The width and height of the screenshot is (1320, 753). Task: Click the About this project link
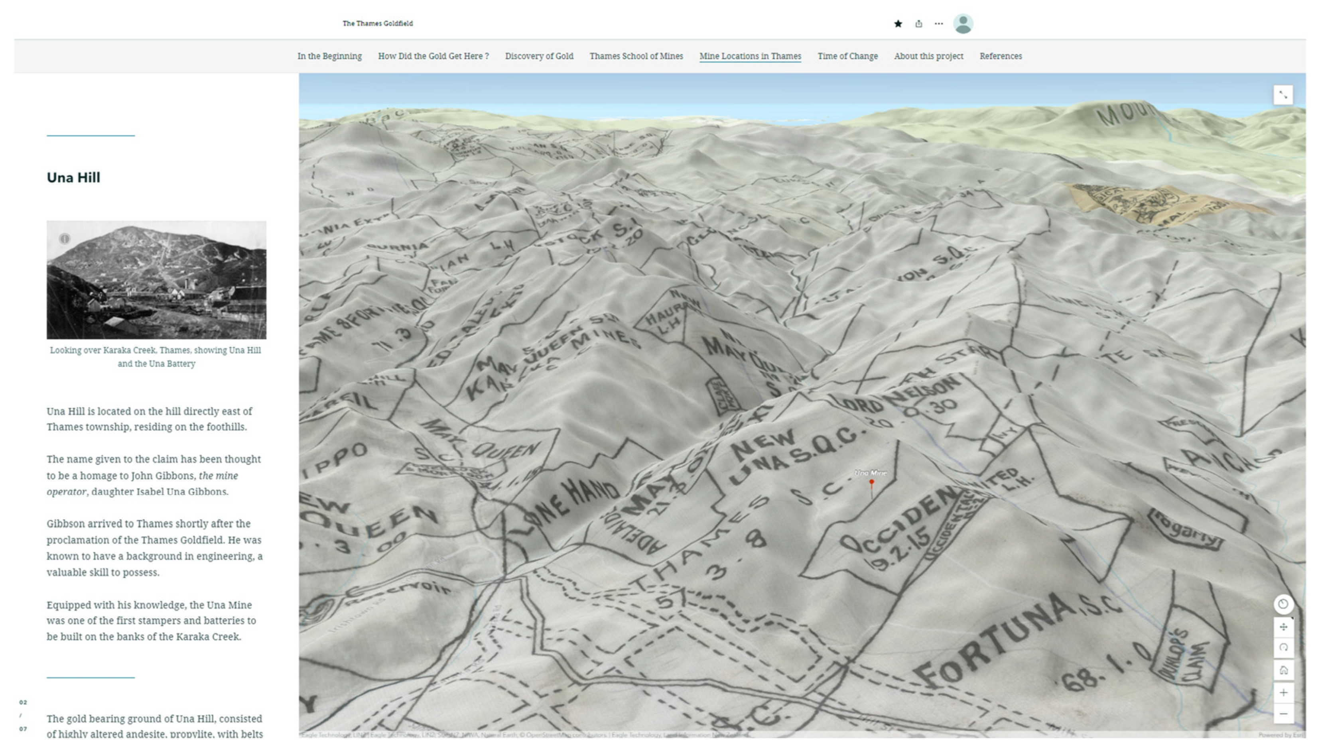click(928, 56)
